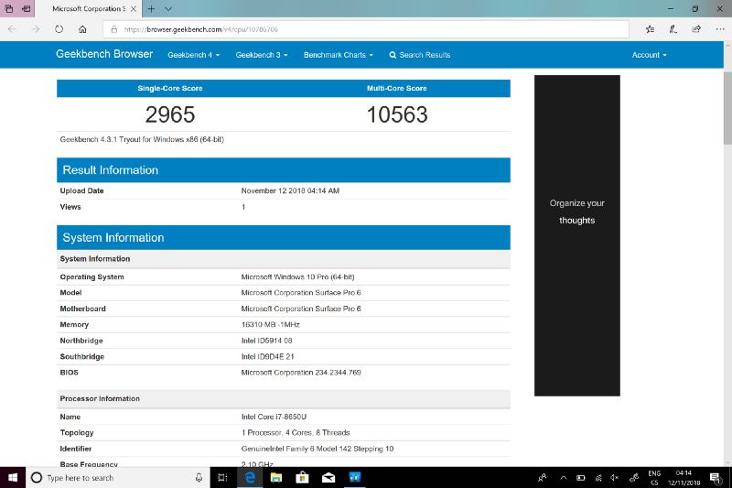Viewport: 732px width, 488px height.
Task: Click the Southbridge value Intel ID9D4E 21
Action: [267, 356]
